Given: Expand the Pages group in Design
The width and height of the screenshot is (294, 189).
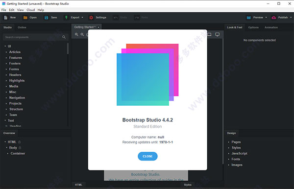Looking at the screenshot, I should (228, 142).
